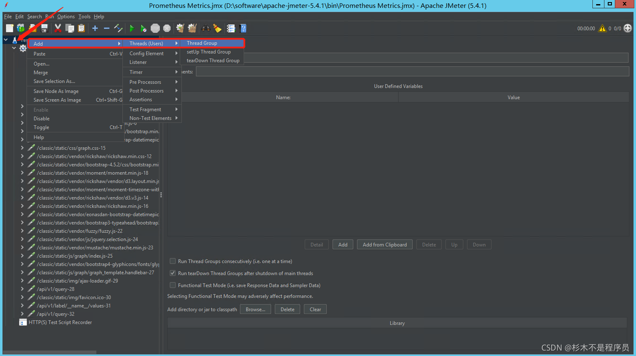Select /api/v1/label/__name__/values-31 tree row
This screenshot has width=636, height=356.
coord(74,306)
